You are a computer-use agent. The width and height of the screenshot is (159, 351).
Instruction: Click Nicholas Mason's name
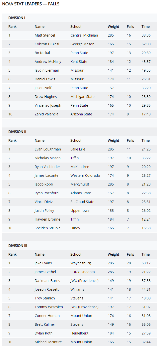tap(48, 158)
